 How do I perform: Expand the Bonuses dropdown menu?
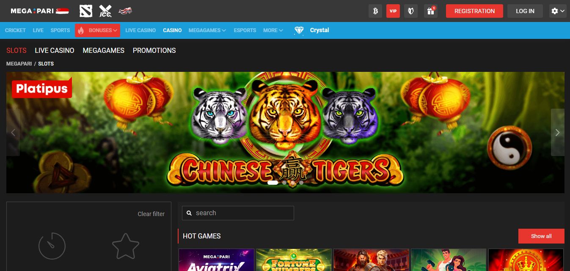click(x=98, y=30)
